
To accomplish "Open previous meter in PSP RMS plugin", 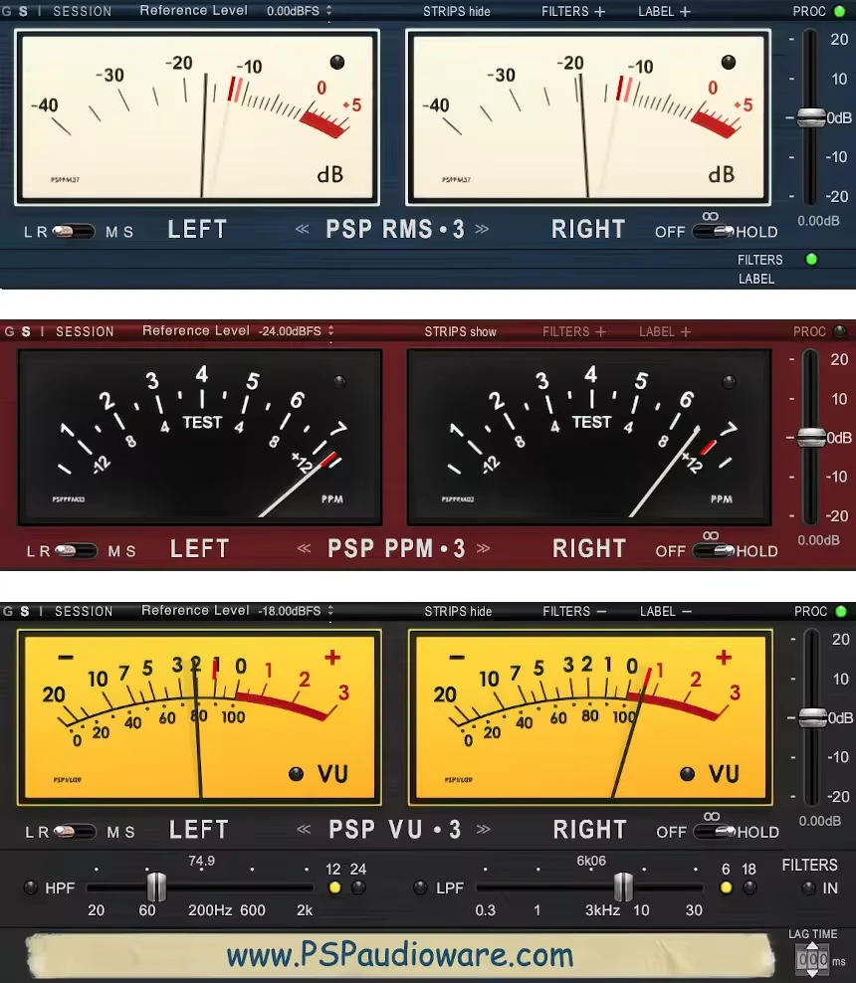I will (303, 229).
